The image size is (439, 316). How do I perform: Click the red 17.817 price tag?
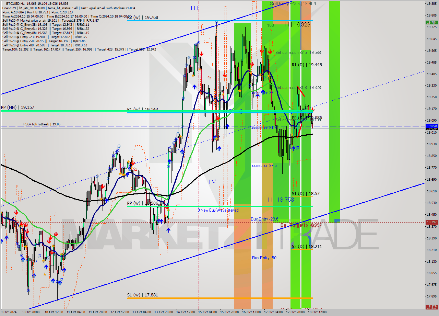431,307
